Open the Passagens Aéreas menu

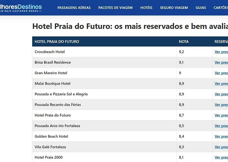(74, 8)
